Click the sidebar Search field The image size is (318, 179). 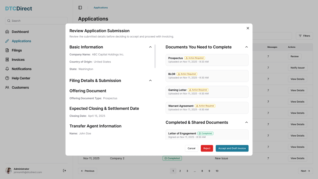(x=36, y=21)
